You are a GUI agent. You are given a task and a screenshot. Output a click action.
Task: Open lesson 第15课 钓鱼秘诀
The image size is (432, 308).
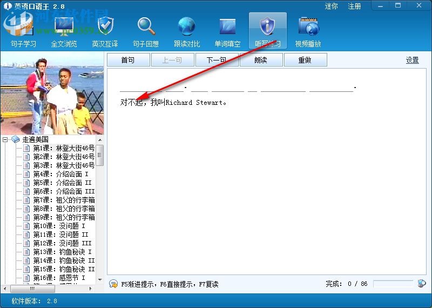tap(64, 269)
